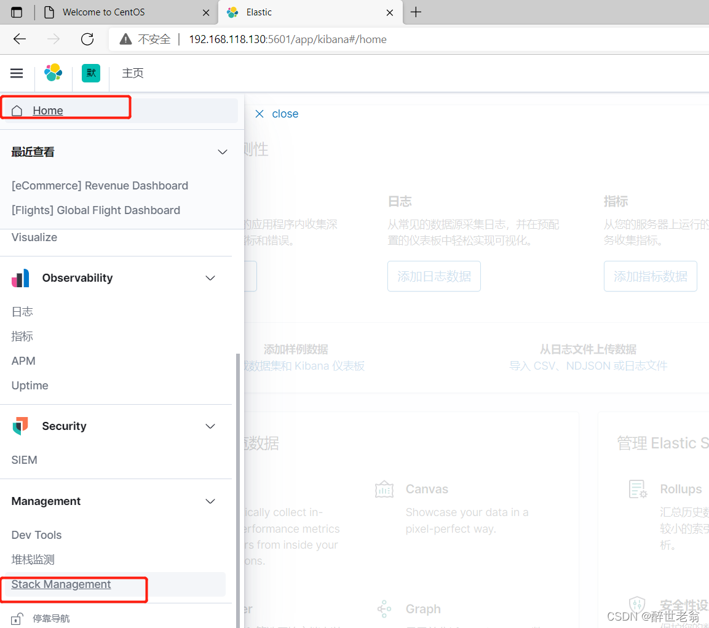
Task: Click the Security section heading
Action: [x=64, y=426]
